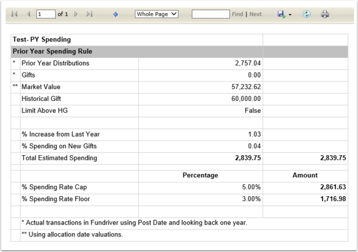Click the Find link
The width and height of the screenshot is (358, 252).
point(237,14)
